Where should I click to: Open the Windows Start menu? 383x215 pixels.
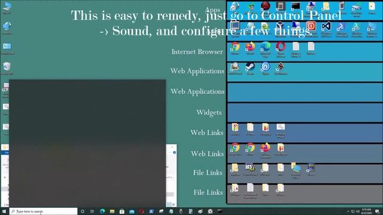point(4,211)
